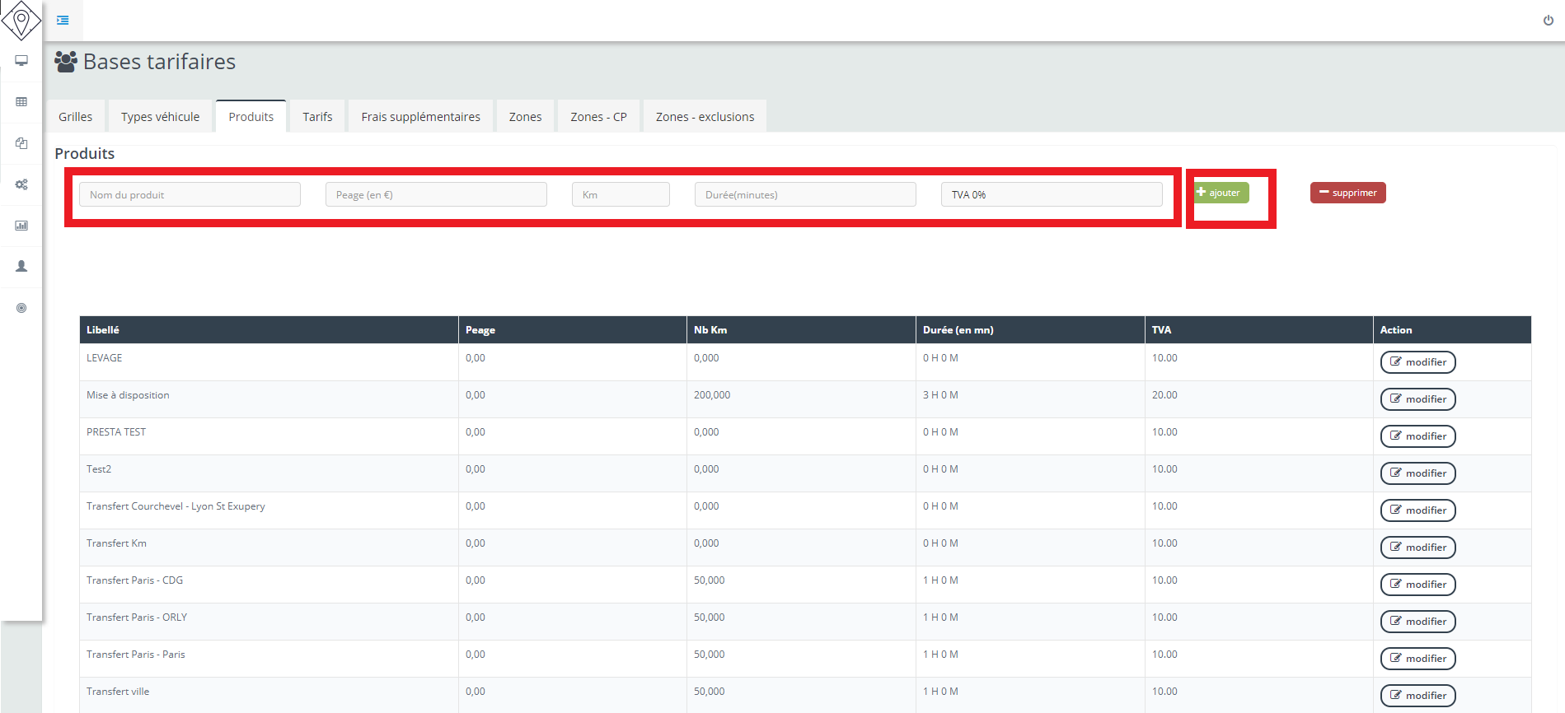Open the TVA 0% dropdown
The image size is (1565, 713).
pos(1051,195)
